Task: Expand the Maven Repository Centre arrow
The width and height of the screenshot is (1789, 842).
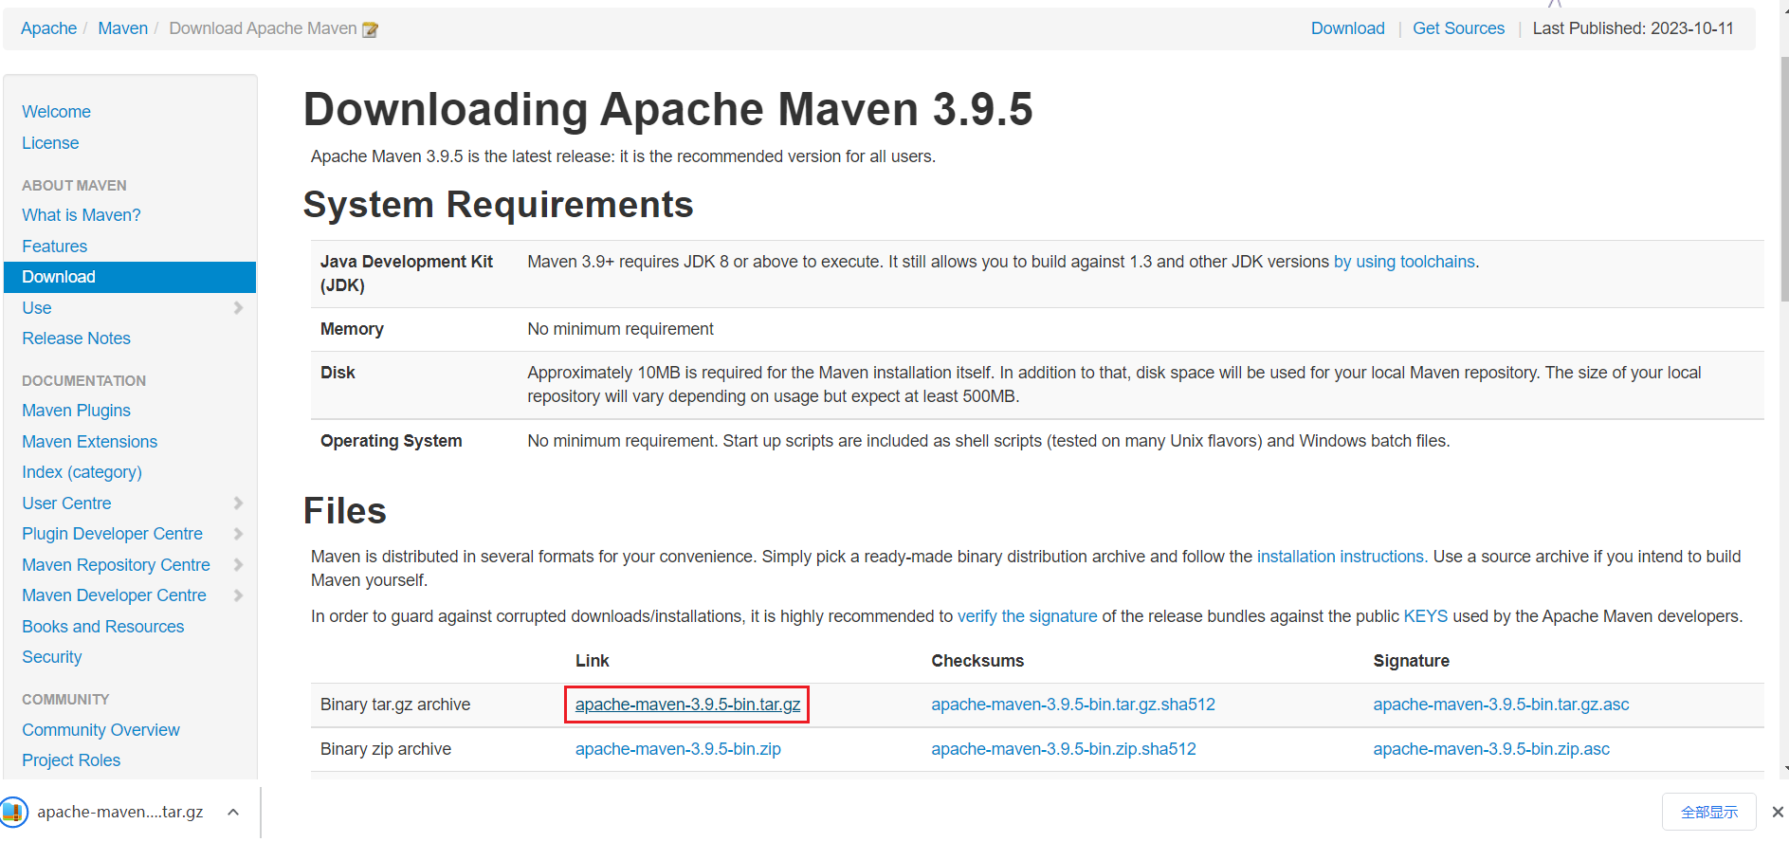Action: [x=238, y=565]
